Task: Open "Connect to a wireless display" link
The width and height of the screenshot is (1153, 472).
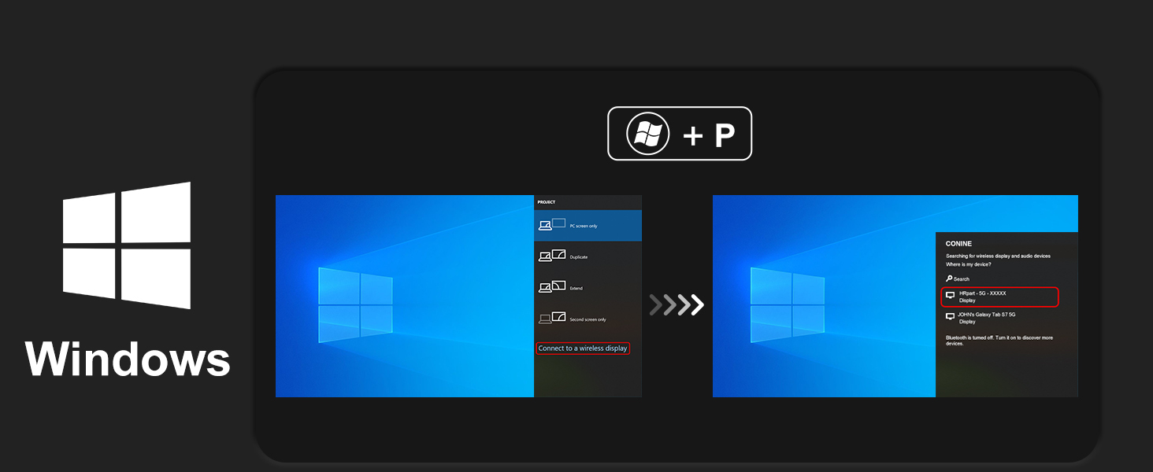Action: click(583, 348)
